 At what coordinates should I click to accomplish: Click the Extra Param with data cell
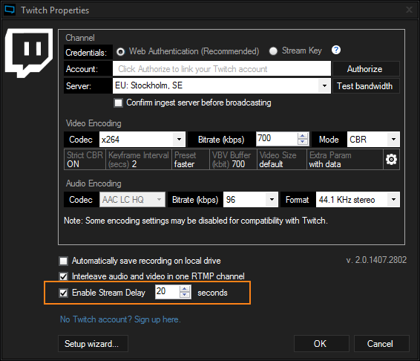(x=345, y=160)
